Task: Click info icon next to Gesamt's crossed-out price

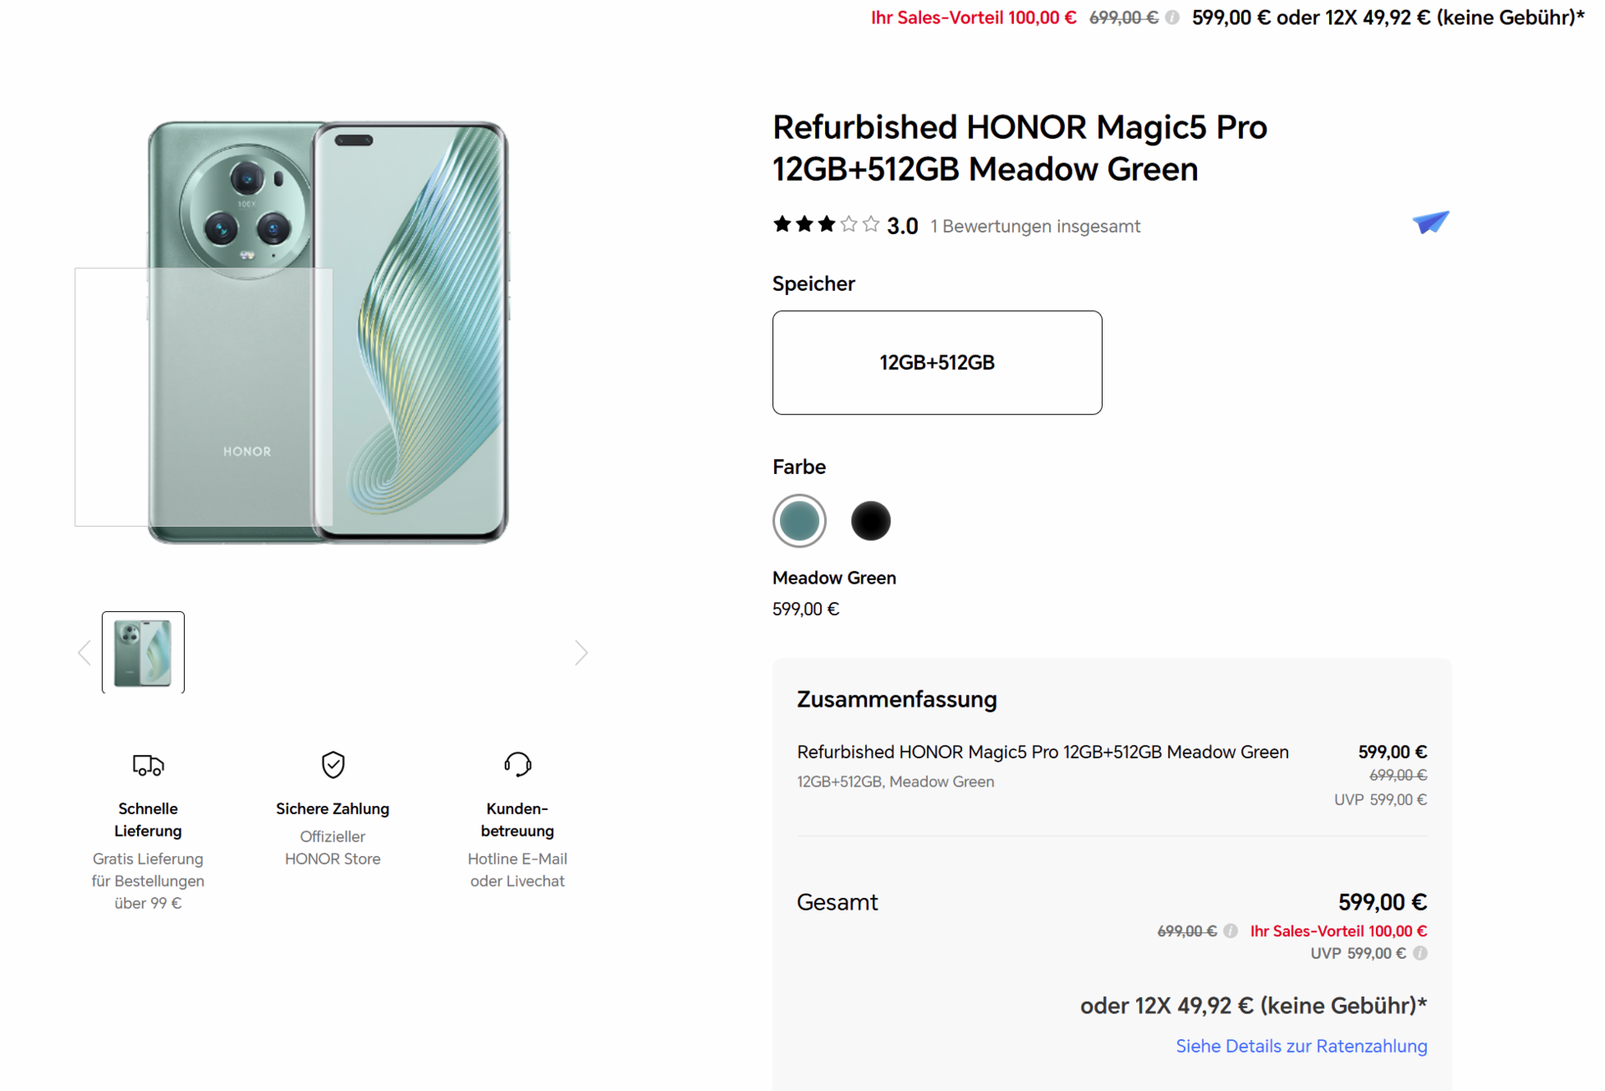Action: pos(1230,931)
